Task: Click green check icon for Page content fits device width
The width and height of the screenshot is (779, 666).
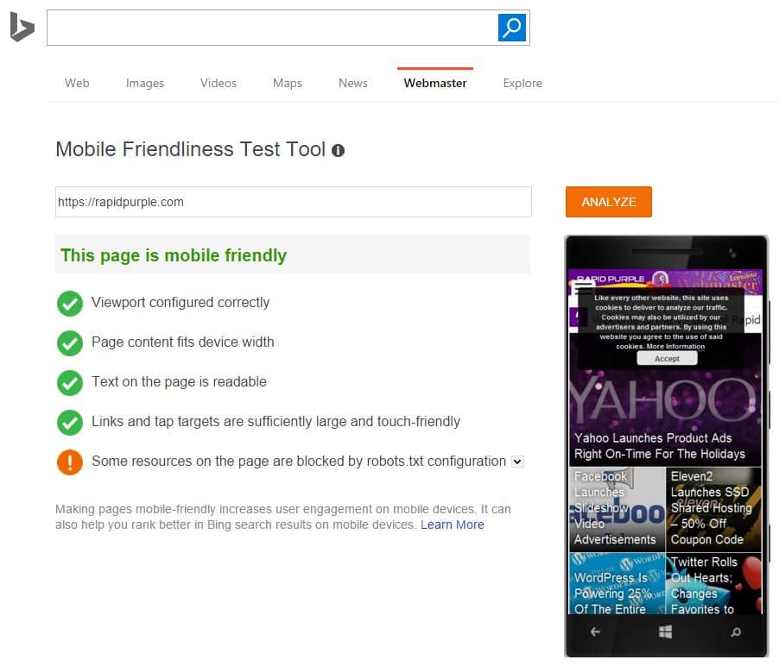Action: (70, 343)
